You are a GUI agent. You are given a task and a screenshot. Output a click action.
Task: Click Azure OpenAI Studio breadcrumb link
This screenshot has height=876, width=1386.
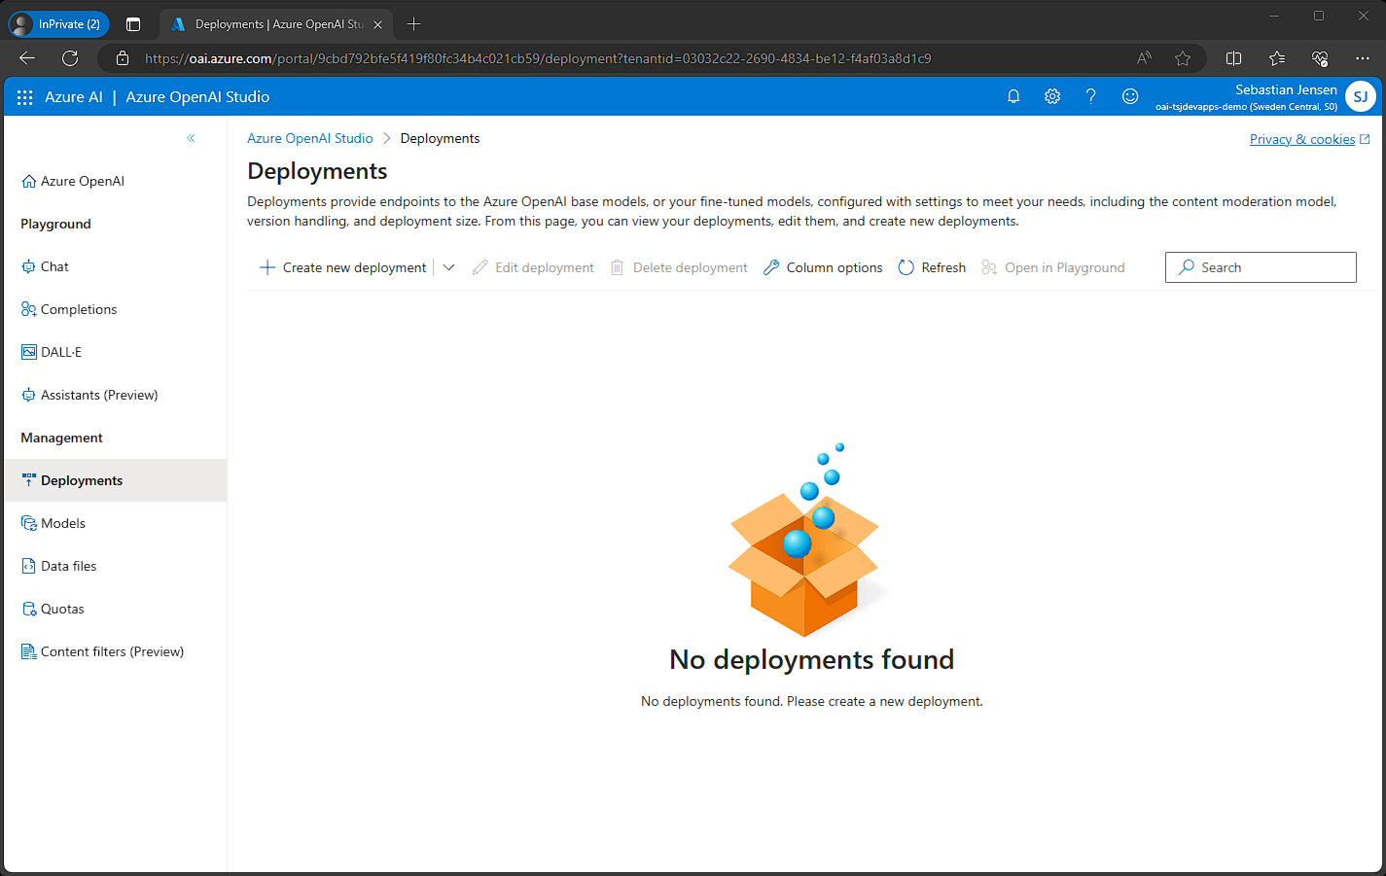tap(309, 138)
